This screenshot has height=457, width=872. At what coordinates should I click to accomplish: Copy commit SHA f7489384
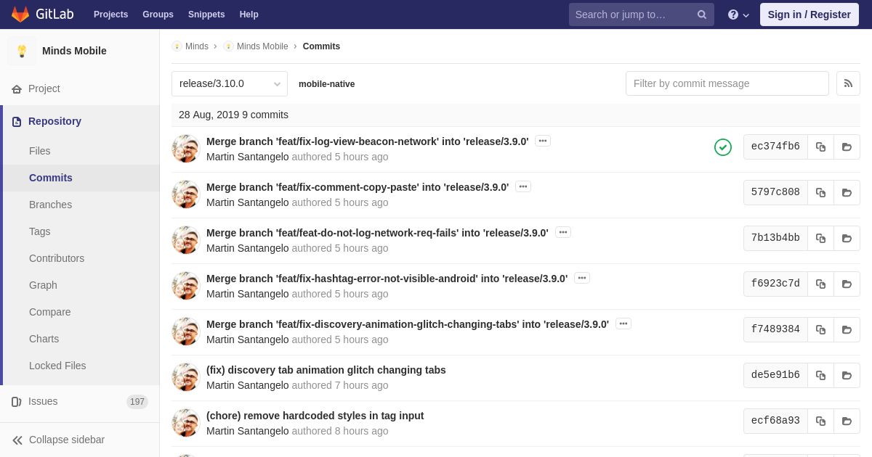(x=820, y=329)
